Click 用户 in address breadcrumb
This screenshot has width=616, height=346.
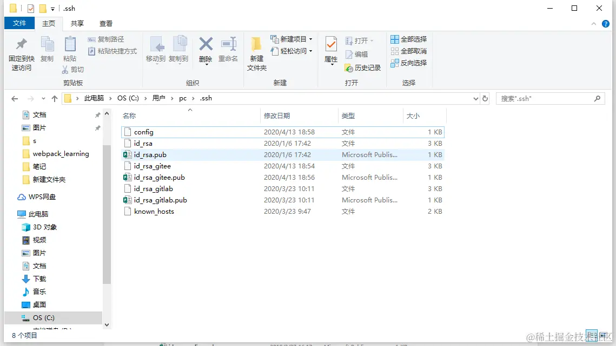tap(158, 98)
